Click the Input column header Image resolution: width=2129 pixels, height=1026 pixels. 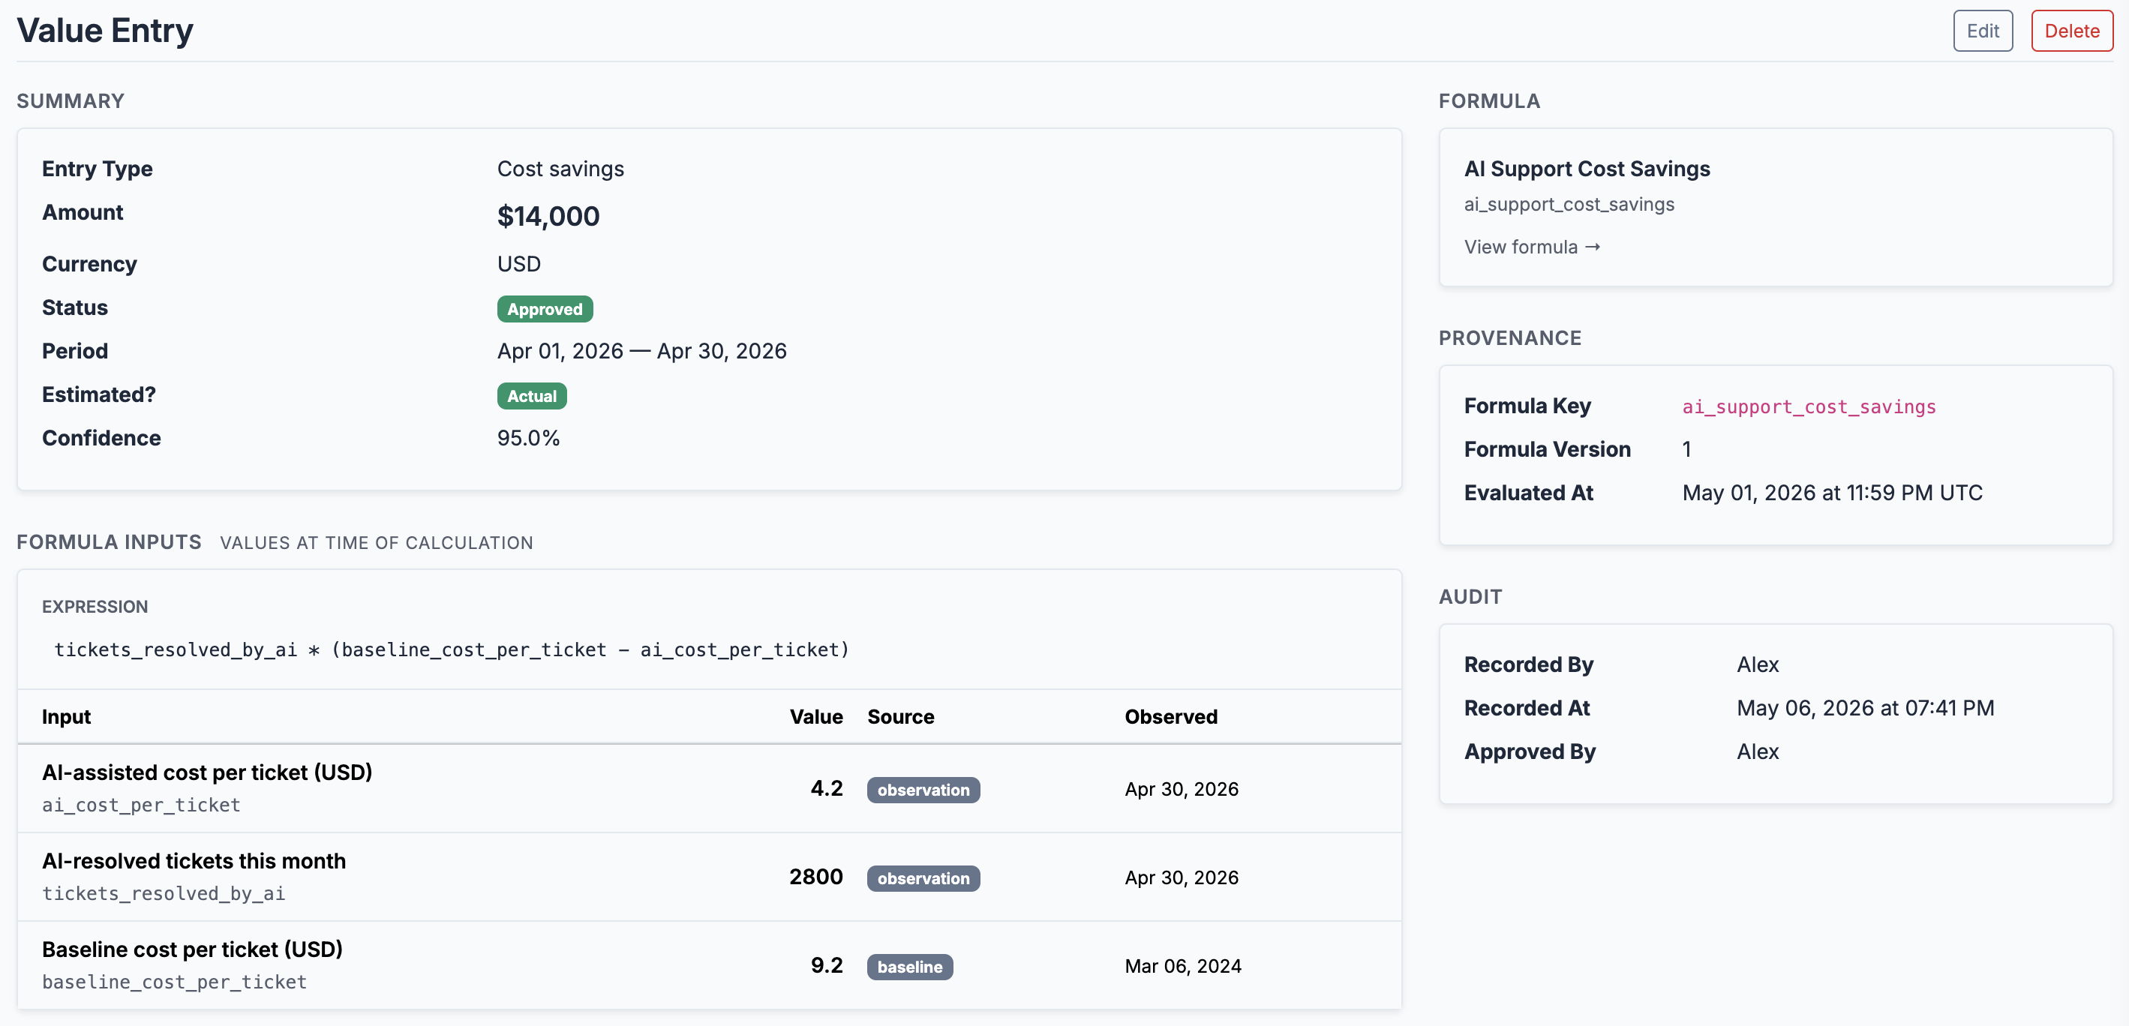(x=66, y=716)
